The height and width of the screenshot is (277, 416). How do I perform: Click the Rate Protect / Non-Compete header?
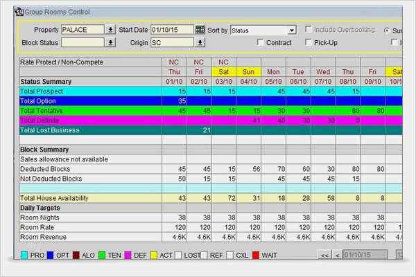pyautogui.click(x=62, y=62)
